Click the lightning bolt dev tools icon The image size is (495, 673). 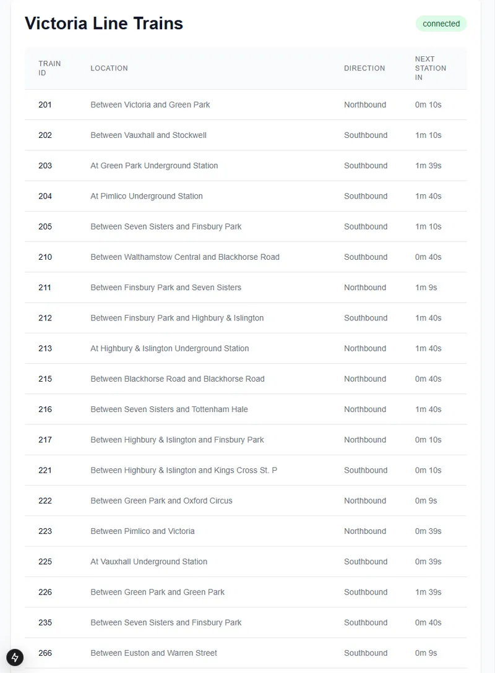[x=15, y=657]
